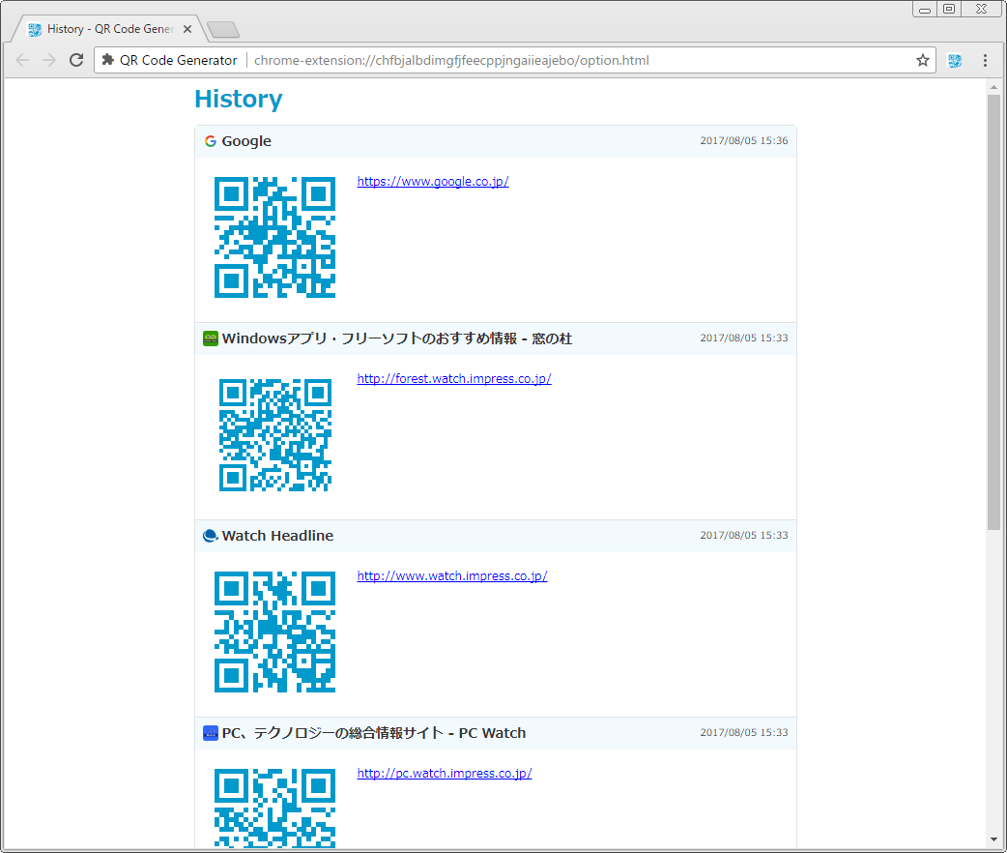This screenshot has height=853, width=1007.
Task: Click the PC Watch blue favicon
Action: coord(210,733)
